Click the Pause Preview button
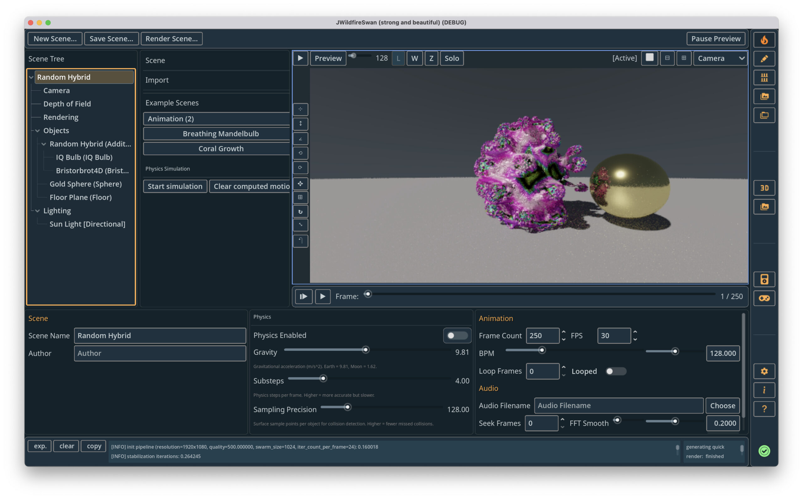The image size is (803, 499). coord(715,39)
